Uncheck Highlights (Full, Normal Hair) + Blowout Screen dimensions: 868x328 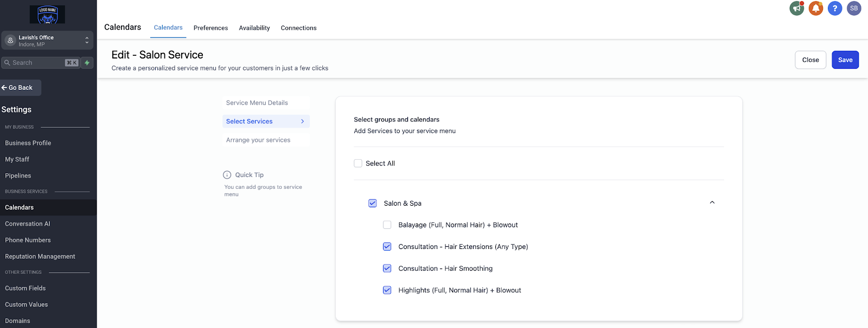pyautogui.click(x=387, y=290)
